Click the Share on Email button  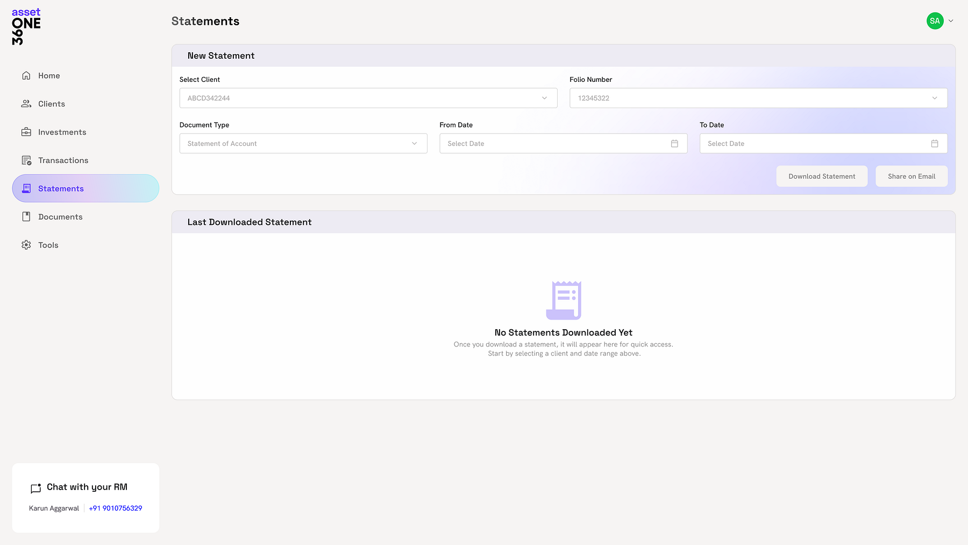click(x=911, y=176)
